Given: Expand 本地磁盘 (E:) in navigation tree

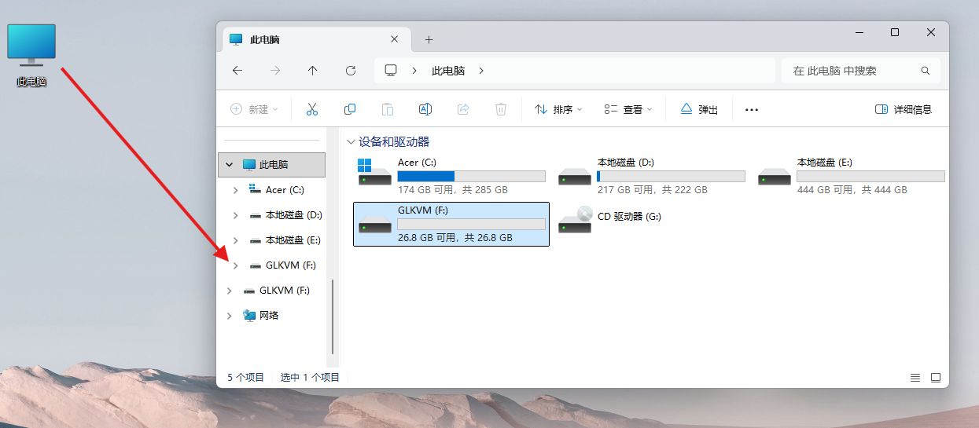Looking at the screenshot, I should [235, 240].
